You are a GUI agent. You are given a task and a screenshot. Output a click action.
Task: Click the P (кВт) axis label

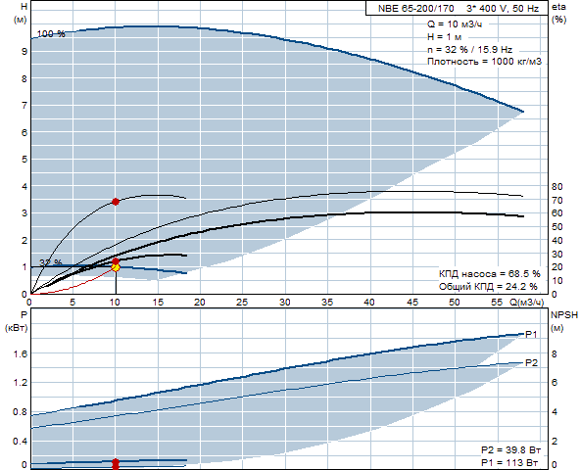[x=17, y=322]
